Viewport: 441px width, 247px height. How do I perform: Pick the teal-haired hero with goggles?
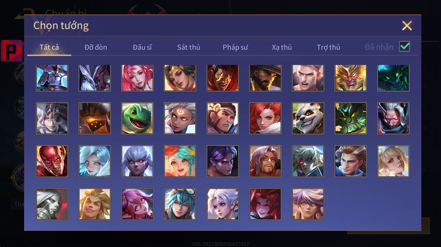(180, 204)
